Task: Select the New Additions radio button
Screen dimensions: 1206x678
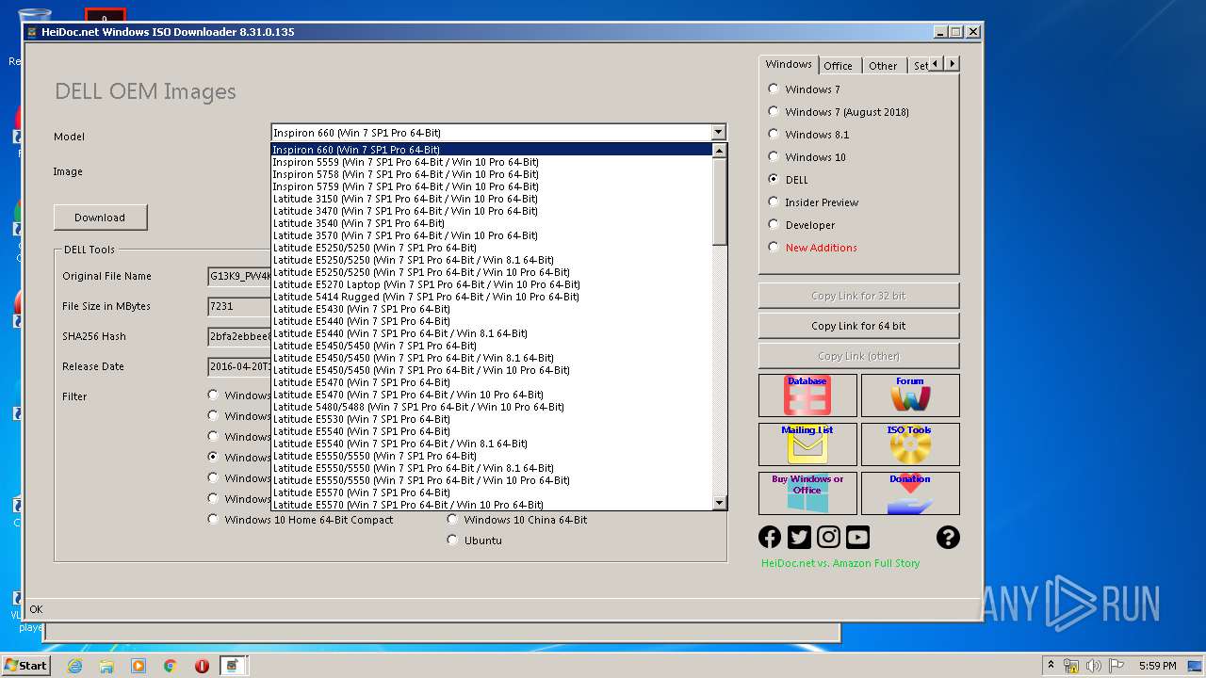Action: [774, 247]
